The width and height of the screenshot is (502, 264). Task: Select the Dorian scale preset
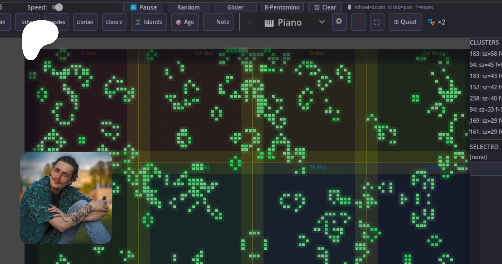[85, 22]
